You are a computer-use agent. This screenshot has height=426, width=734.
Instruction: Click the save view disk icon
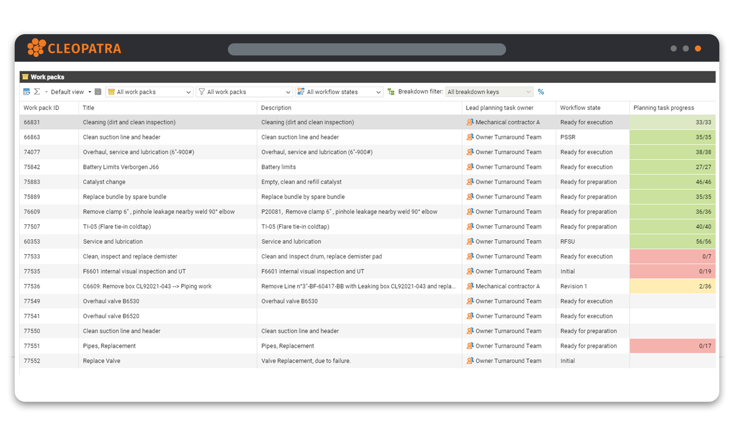coord(98,91)
